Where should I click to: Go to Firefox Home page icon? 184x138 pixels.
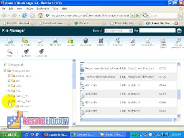40,16
